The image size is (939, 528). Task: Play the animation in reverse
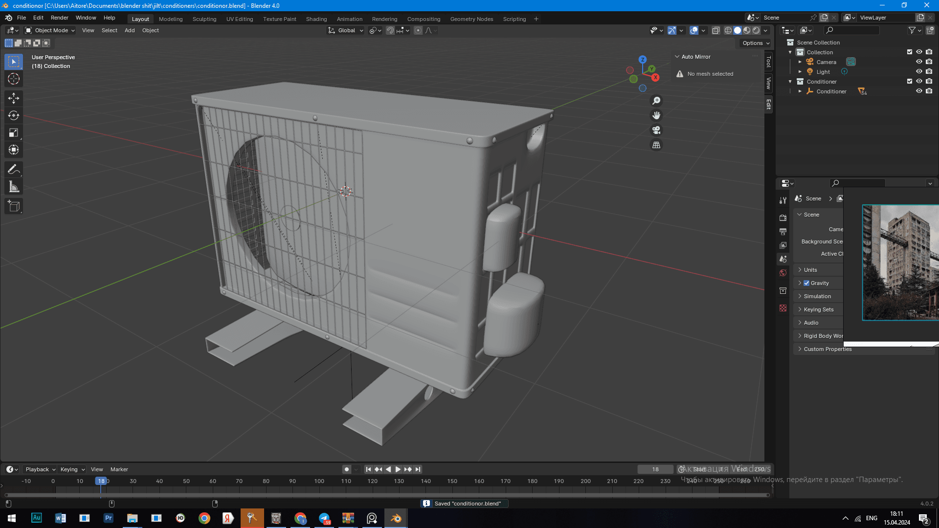(388, 469)
